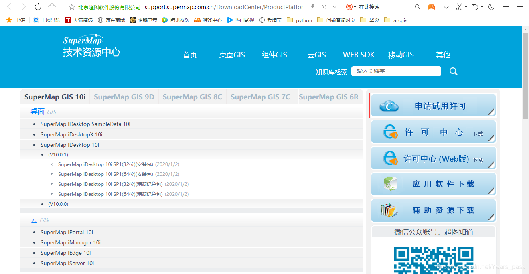Collapse the (V10.0.1) version list
Image resolution: width=529 pixels, height=274 pixels.
click(x=58, y=154)
